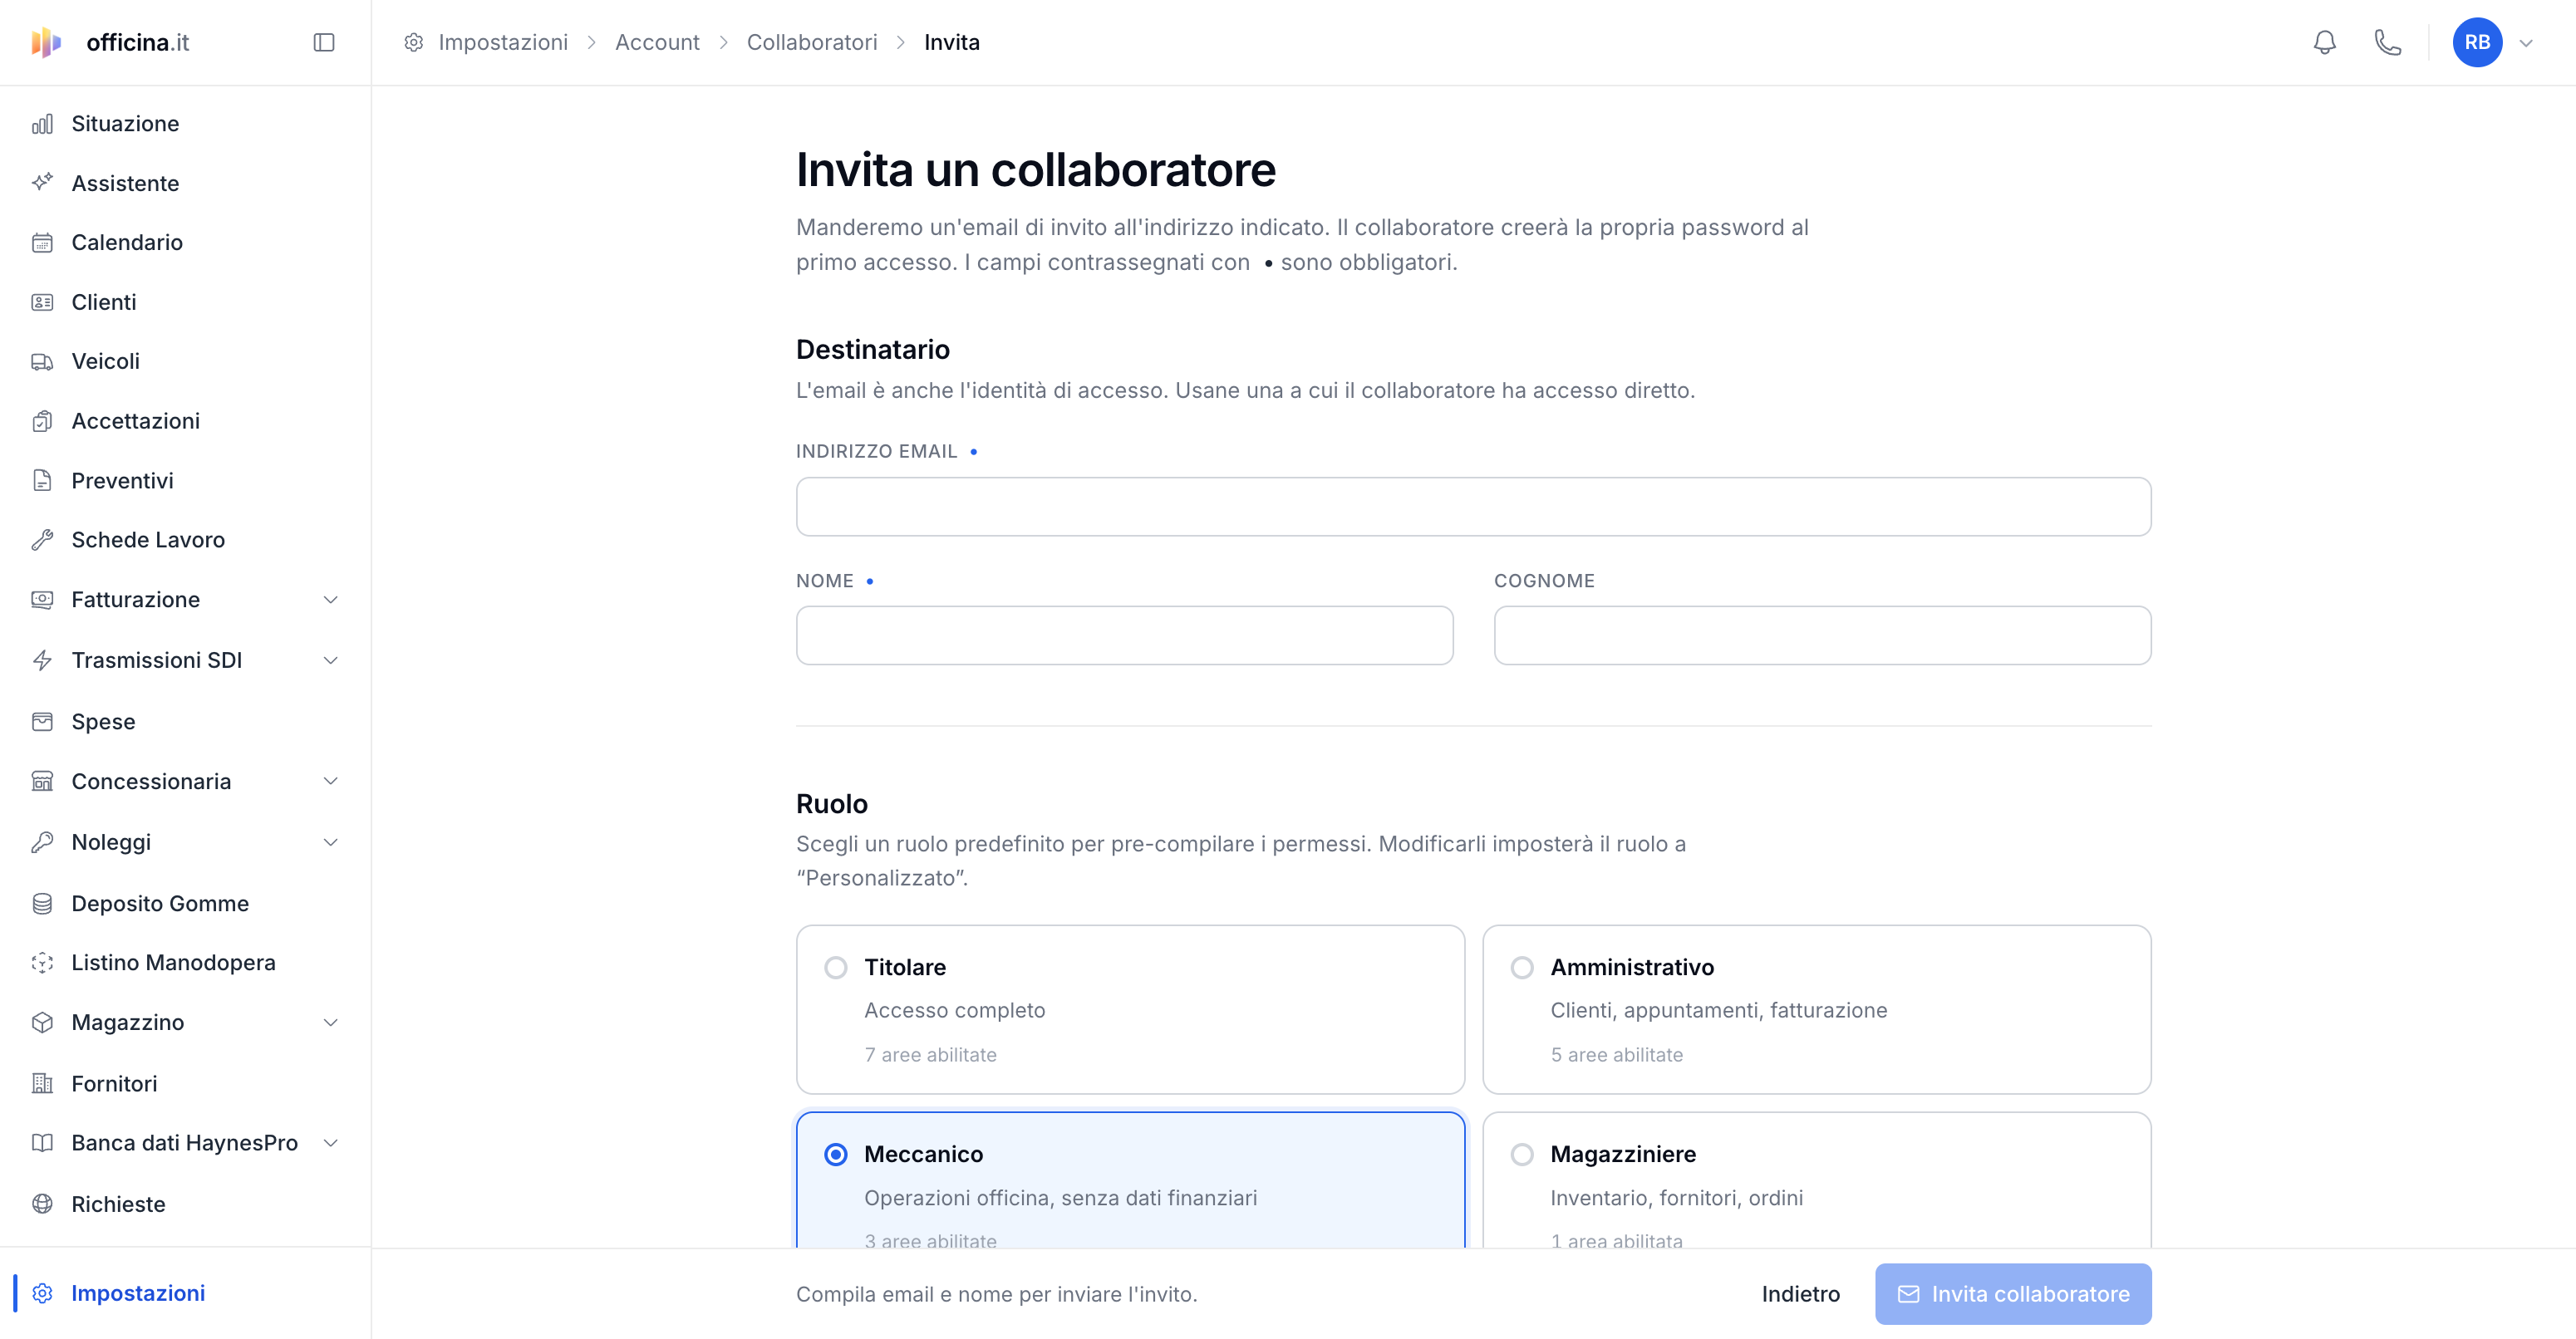Screen dimensions: 2576x1339
Task: Select the Magazziniere role radio button
Action: coord(1522,1154)
